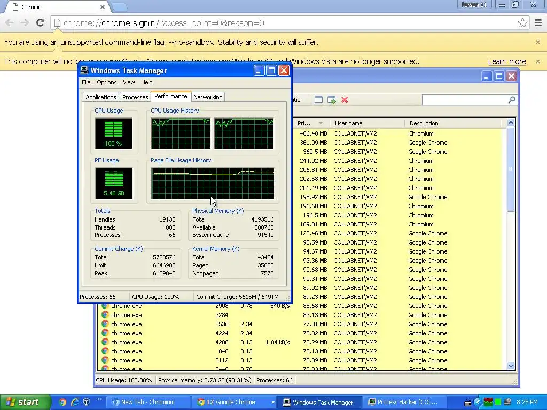Click the magnifier icon in Process Hacker search
The image size is (547, 410).
coord(512,100)
